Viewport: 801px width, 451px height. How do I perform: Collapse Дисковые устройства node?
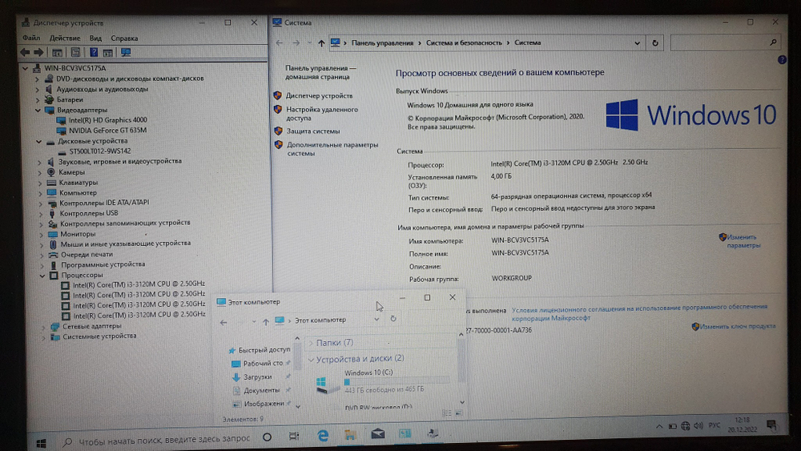(x=38, y=142)
